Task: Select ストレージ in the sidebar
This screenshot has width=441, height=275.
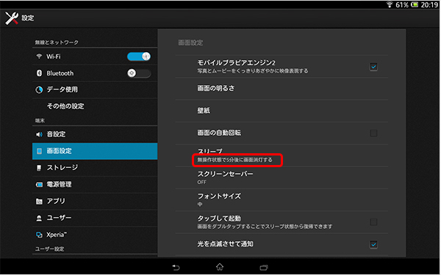Action: 95,168
